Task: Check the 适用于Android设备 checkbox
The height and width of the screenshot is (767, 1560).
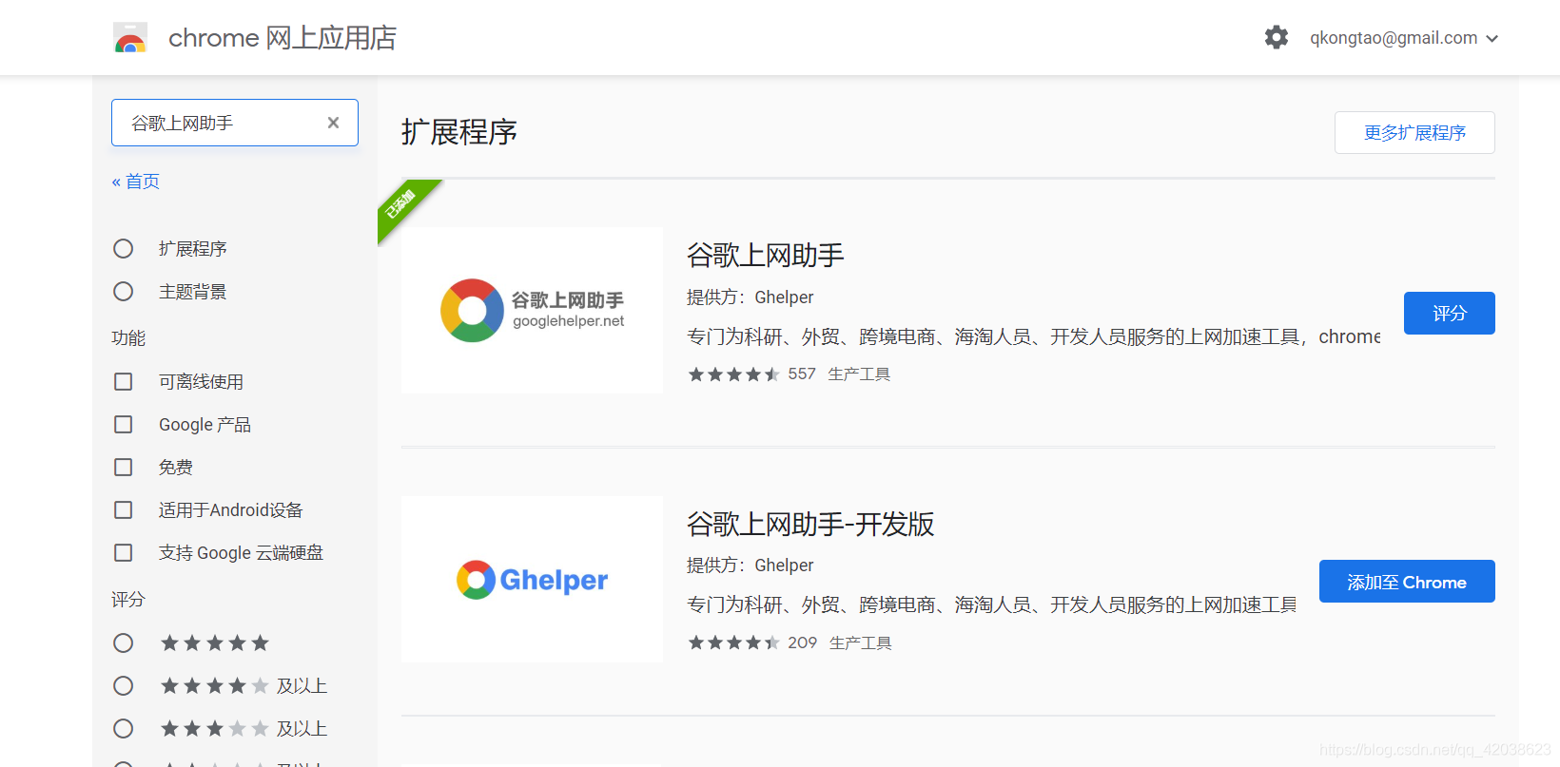Action: coord(124,510)
